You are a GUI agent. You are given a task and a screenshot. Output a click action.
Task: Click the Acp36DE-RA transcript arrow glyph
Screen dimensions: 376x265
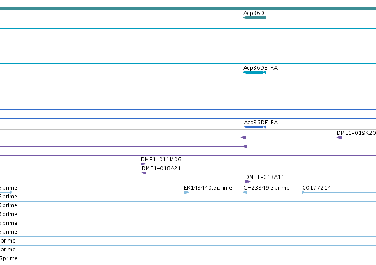(254, 72)
